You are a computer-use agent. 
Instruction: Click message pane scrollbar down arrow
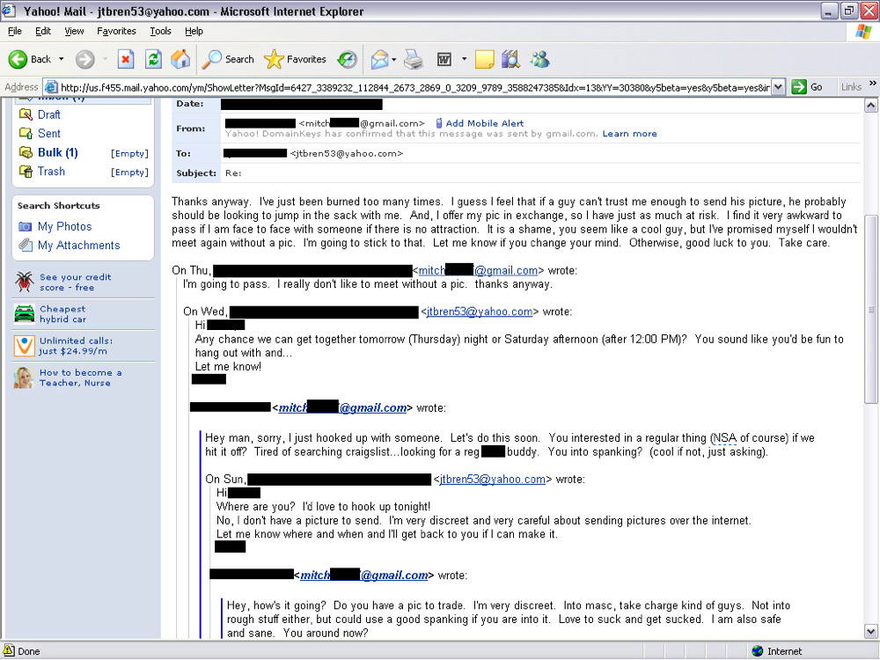coord(871,631)
